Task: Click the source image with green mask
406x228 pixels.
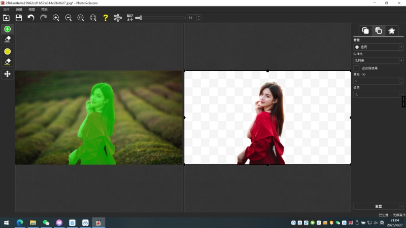Action: pos(98,118)
